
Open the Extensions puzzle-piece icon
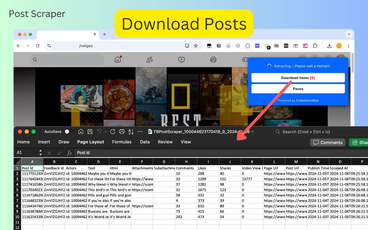coord(315,46)
